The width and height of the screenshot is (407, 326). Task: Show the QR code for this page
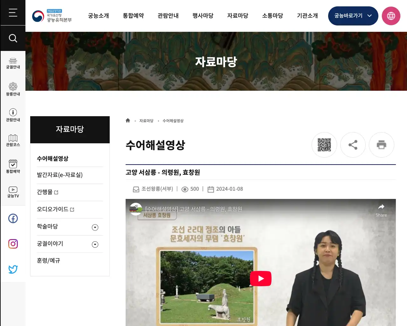[324, 145]
